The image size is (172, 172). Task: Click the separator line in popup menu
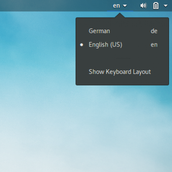[123, 58]
